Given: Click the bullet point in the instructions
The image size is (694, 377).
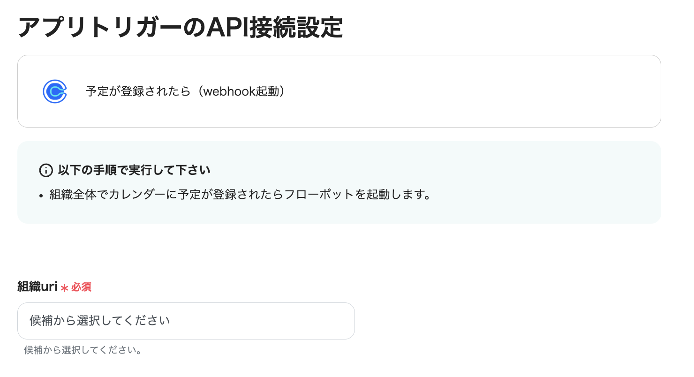Looking at the screenshot, I should pyautogui.click(x=42, y=196).
